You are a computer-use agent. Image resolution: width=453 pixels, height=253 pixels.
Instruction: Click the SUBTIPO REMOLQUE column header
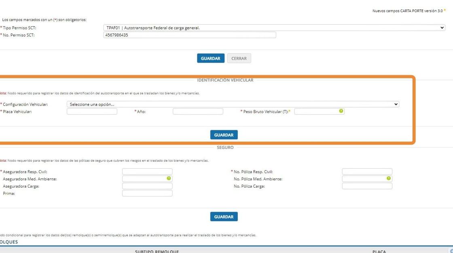157,251
